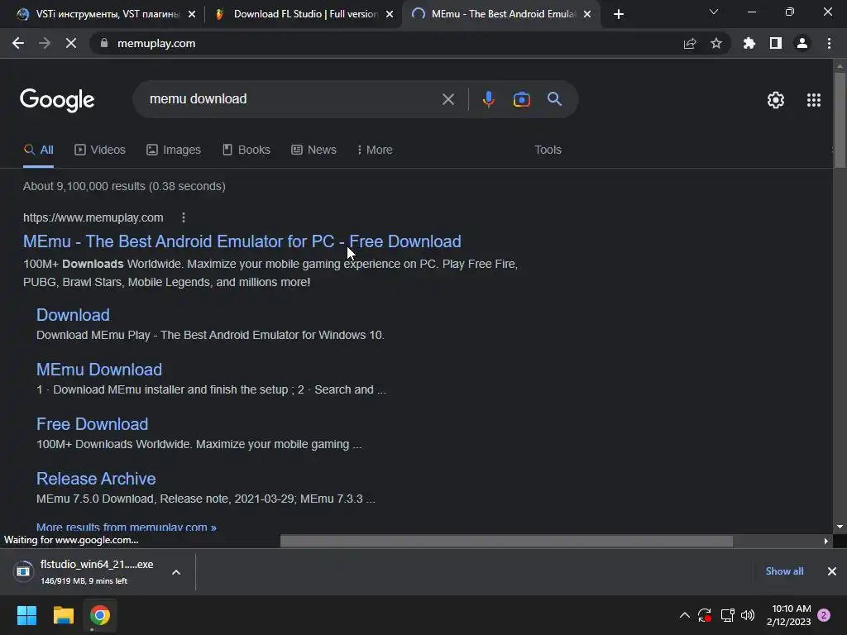Dismiss the downloads bar
847x635 pixels.
832,571
